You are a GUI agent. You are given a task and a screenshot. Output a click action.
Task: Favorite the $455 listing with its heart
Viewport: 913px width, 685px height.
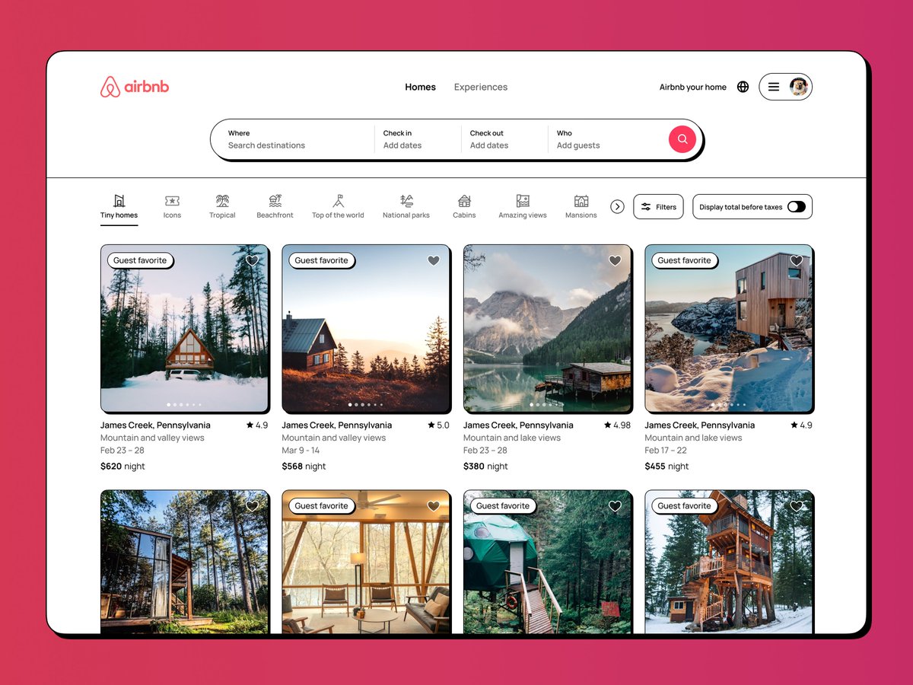797,260
